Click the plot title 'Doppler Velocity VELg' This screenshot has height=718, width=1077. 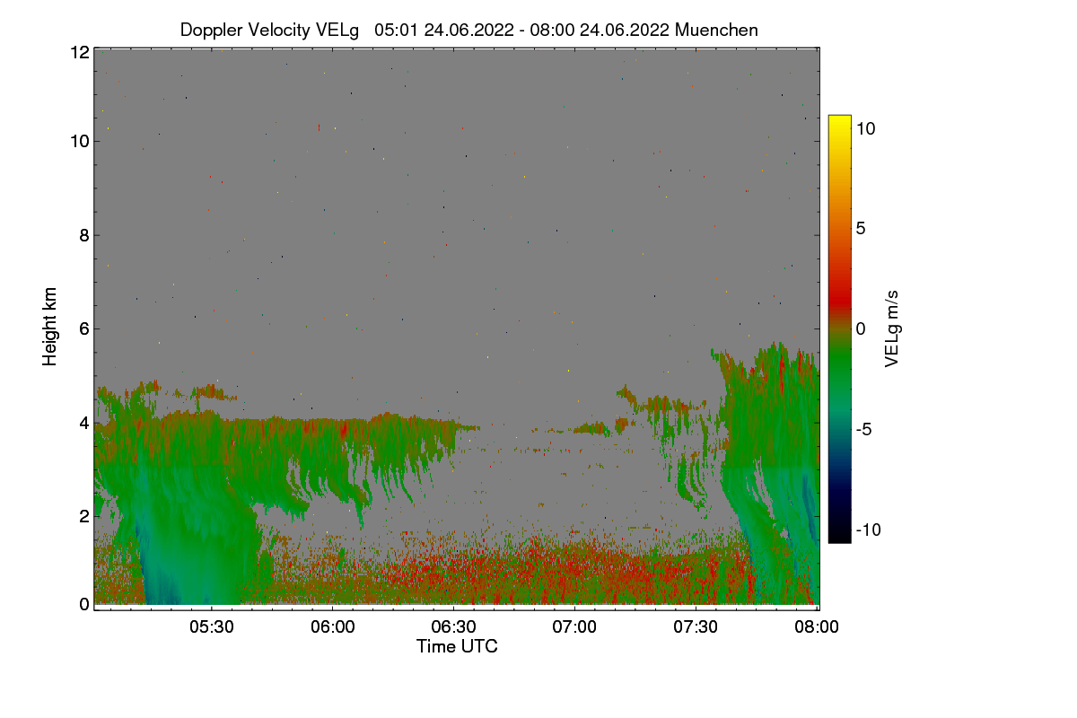point(269,30)
